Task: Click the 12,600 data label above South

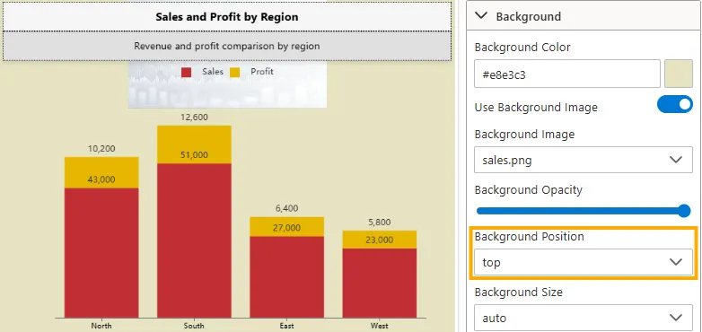Action: pyautogui.click(x=194, y=118)
